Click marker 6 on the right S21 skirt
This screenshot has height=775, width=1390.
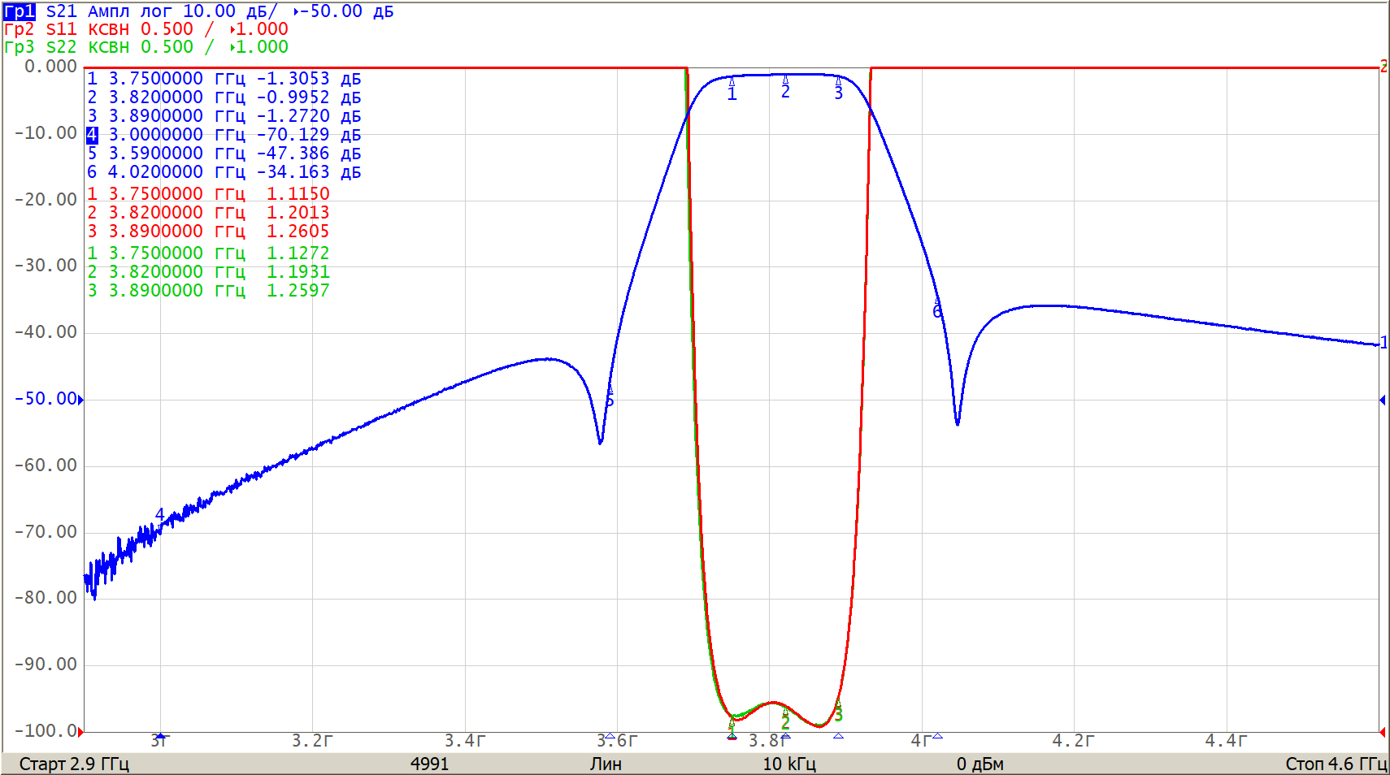[x=936, y=310]
